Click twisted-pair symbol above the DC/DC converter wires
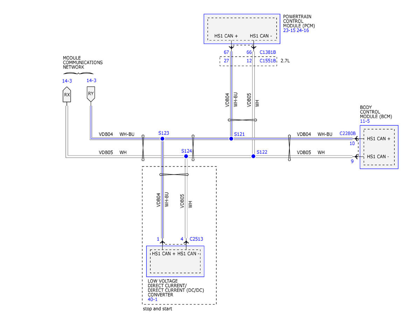The height and width of the screenshot is (324, 420). click(x=174, y=175)
